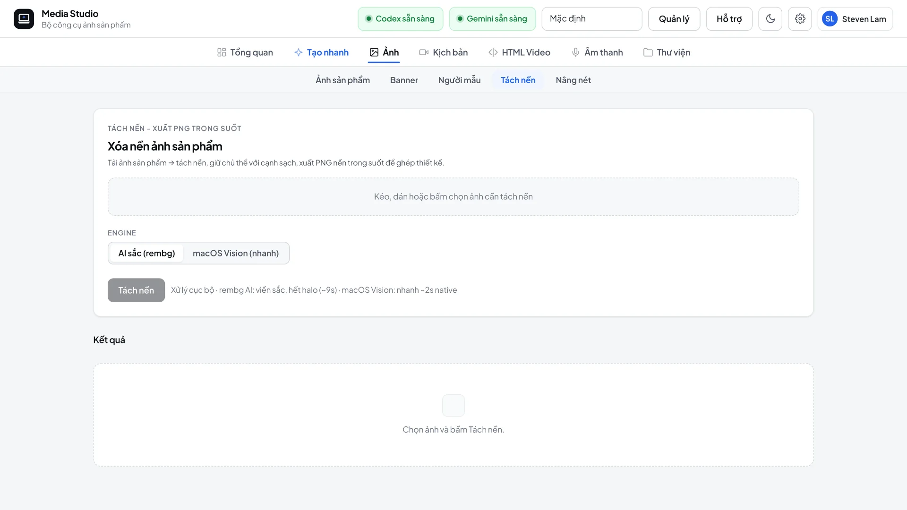Image resolution: width=907 pixels, height=510 pixels.
Task: Click the Tổng quan grid icon
Action: pyautogui.click(x=222, y=52)
